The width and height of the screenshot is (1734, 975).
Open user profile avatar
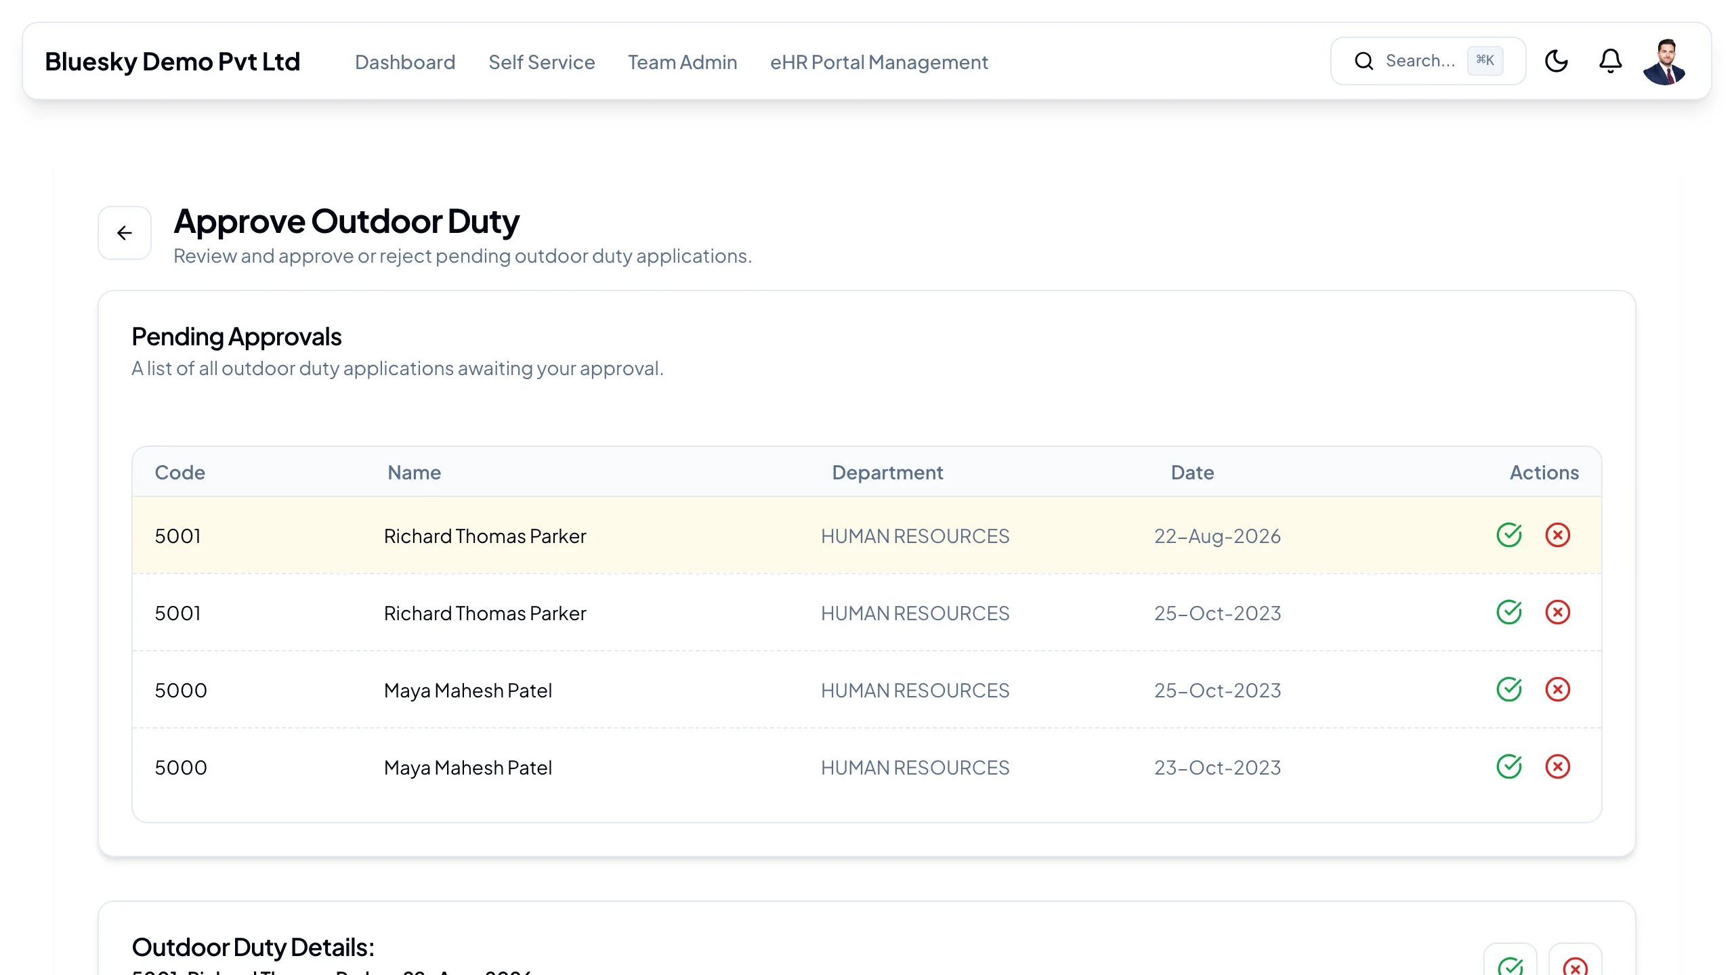pyautogui.click(x=1664, y=62)
